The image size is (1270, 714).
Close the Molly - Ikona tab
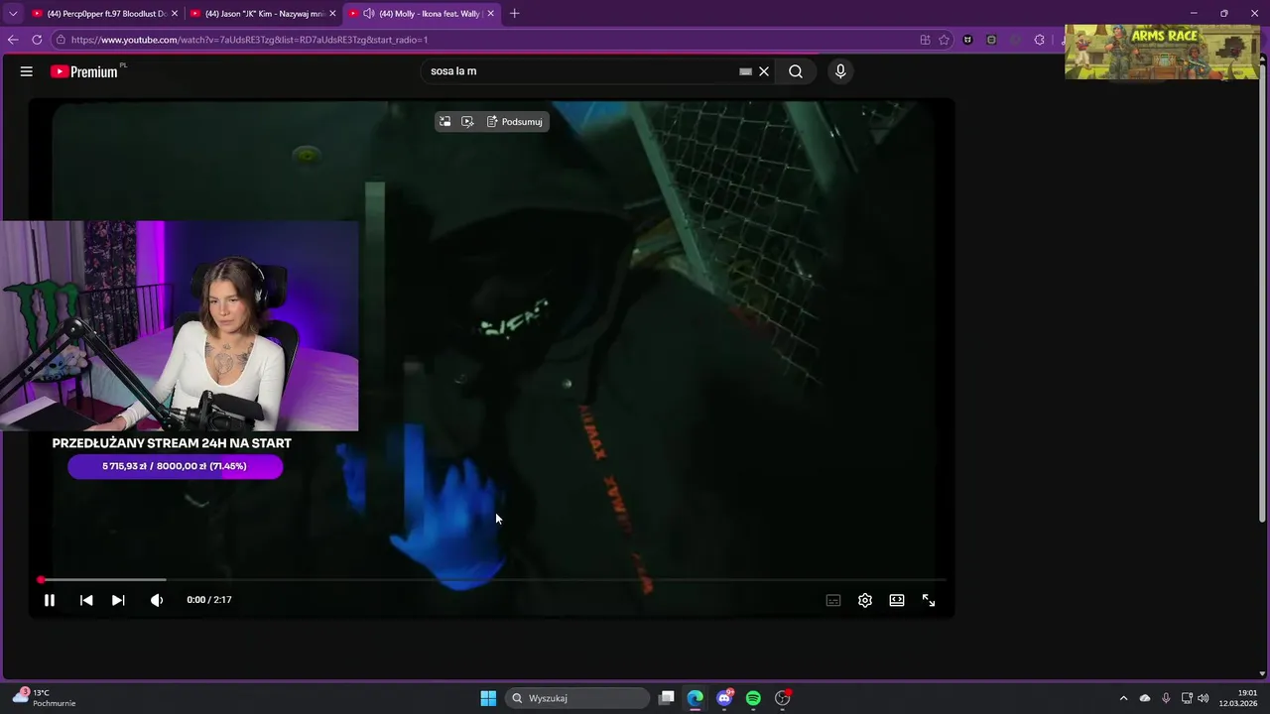pos(490,14)
